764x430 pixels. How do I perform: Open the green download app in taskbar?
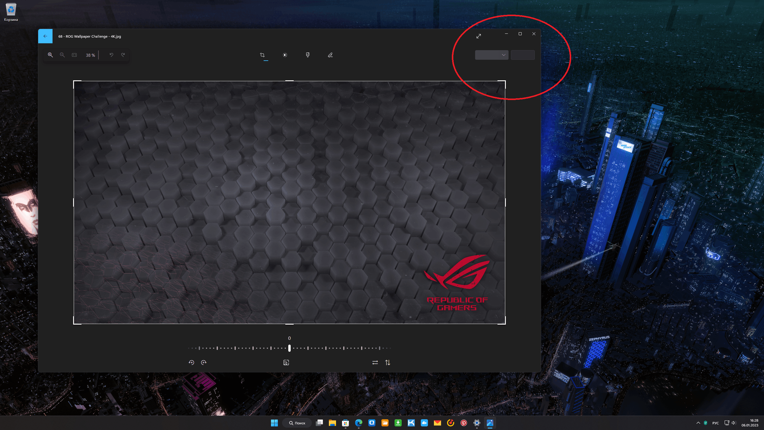coord(398,423)
